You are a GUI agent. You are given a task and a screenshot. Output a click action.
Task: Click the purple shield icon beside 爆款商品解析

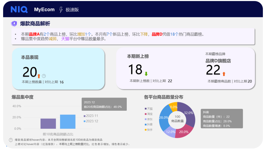(x=14, y=24)
